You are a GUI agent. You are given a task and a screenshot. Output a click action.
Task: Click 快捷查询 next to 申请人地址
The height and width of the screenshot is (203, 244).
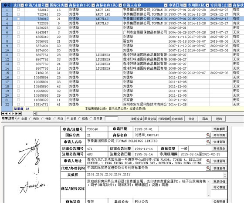click(219, 161)
